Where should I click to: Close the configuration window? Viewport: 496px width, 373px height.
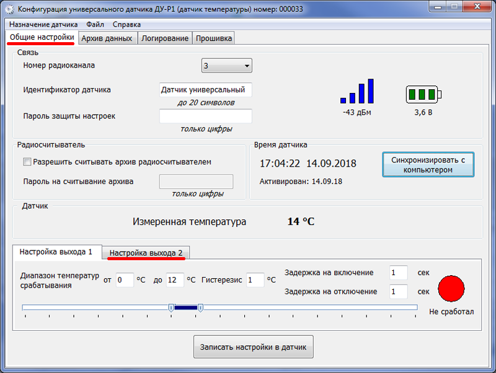coord(477,6)
